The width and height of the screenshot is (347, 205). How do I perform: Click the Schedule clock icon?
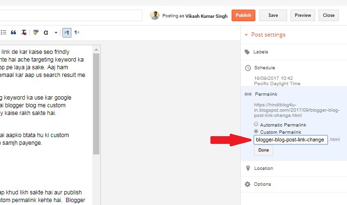[x=248, y=68]
